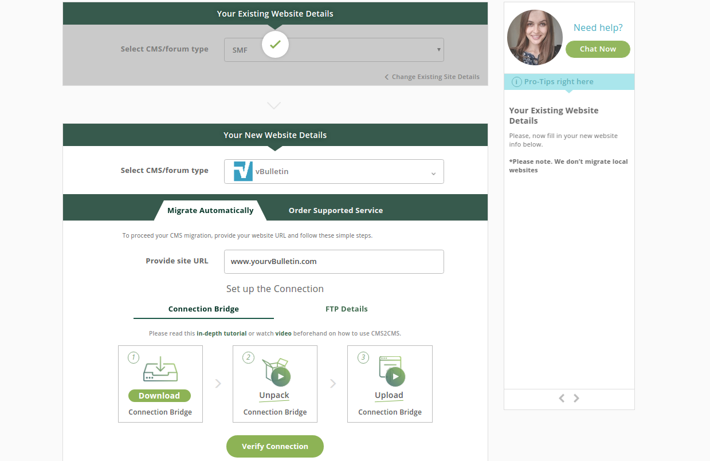Click the Download button
This screenshot has height=461, width=710.
pos(159,396)
